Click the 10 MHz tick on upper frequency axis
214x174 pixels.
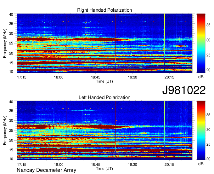11,72
